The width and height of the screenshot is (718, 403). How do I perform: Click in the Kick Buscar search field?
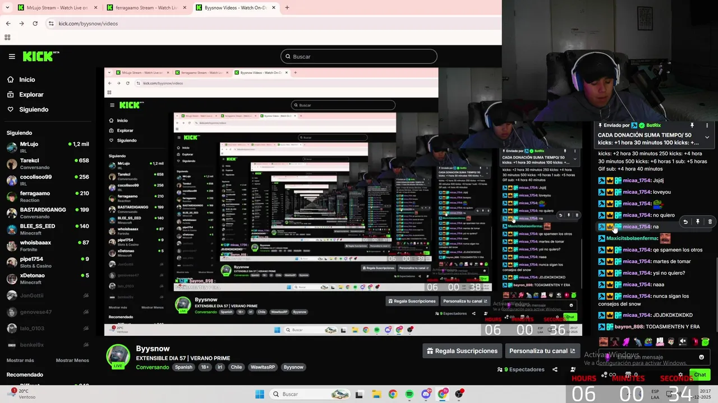pyautogui.click(x=359, y=57)
